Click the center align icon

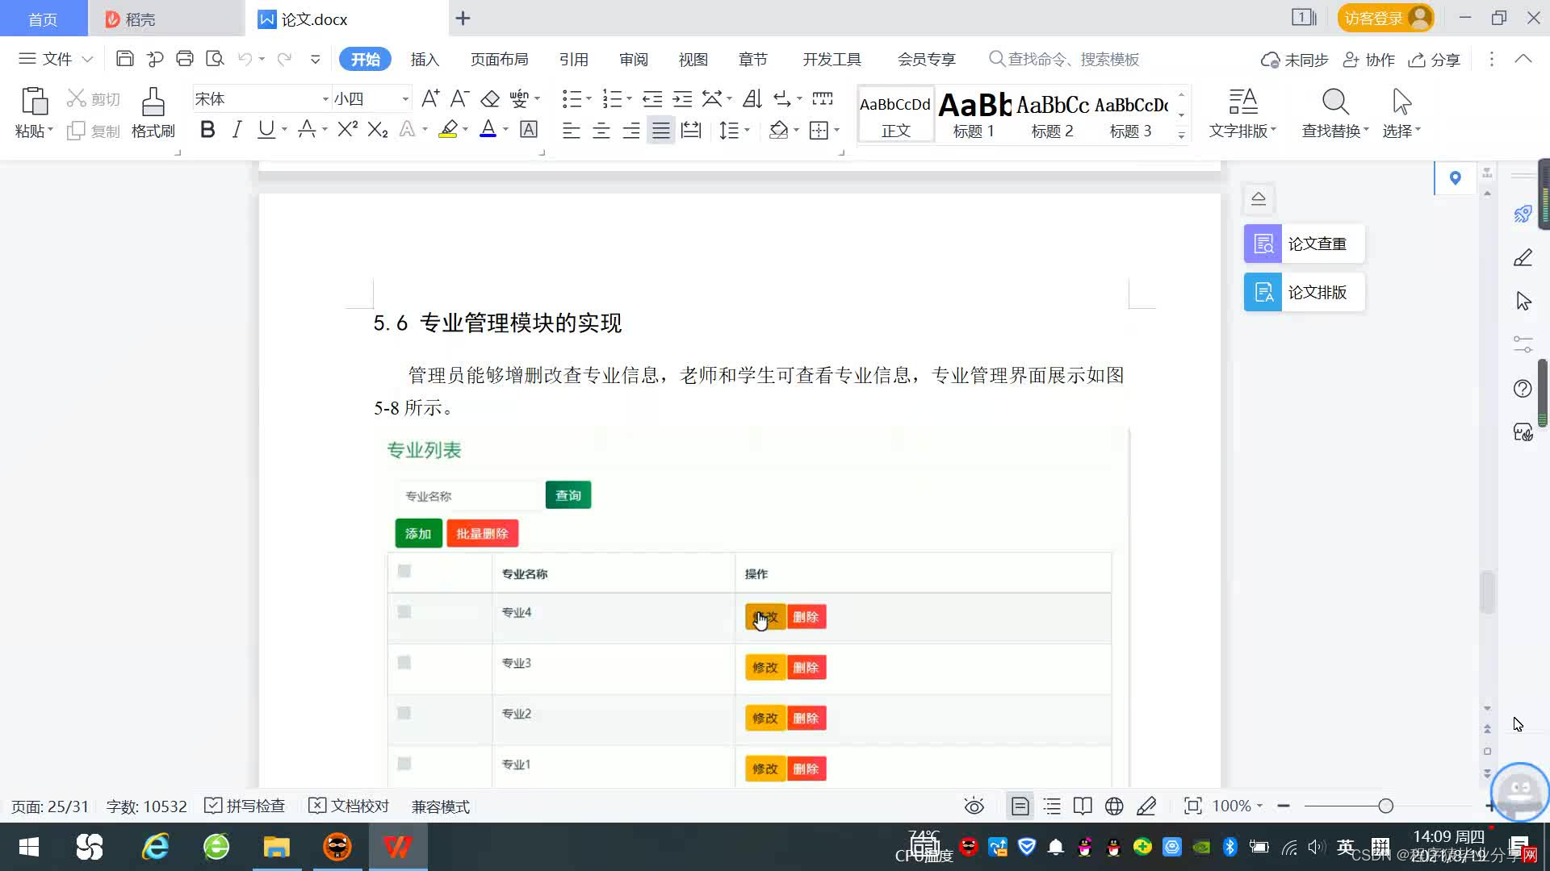[x=601, y=131]
